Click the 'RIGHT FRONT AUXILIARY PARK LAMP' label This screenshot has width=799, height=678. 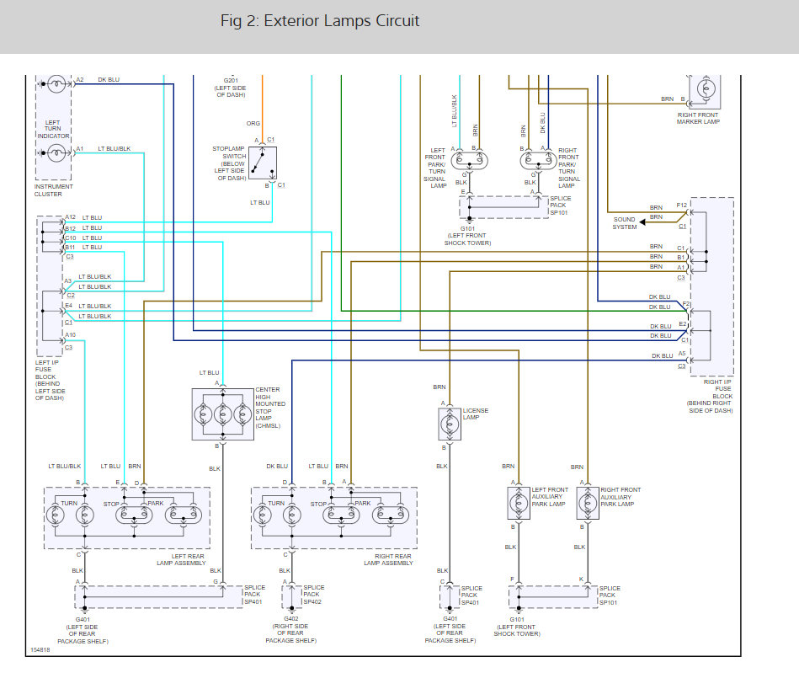click(621, 497)
